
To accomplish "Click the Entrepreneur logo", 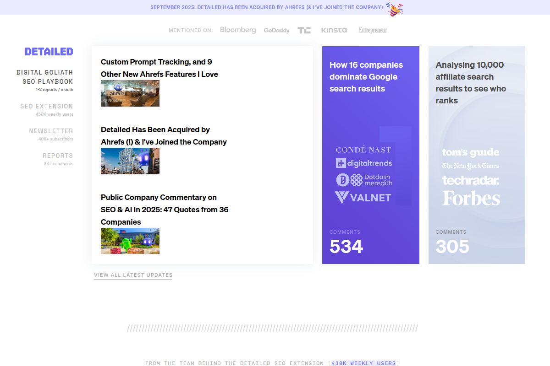I will 372,30.
